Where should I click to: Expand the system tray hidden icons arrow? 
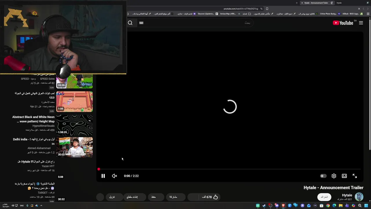pyautogui.click(x=41, y=206)
